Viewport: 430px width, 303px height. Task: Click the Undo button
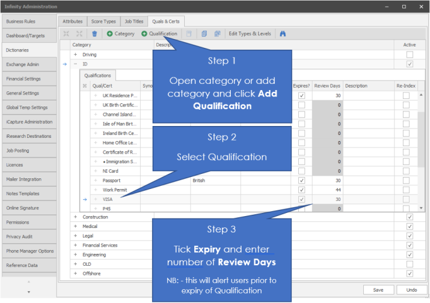[x=411, y=289]
